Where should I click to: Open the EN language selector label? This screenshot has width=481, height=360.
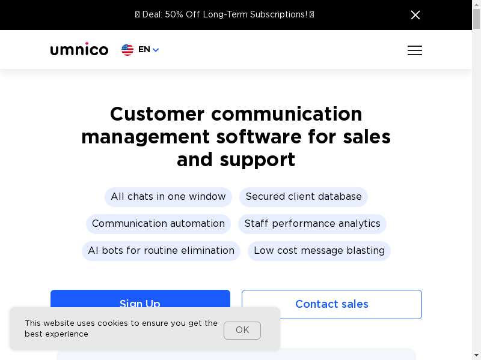144,50
